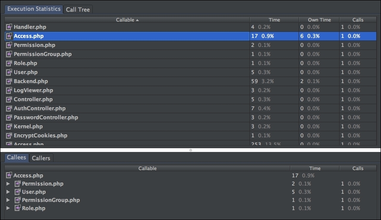Viewport: 381px width, 220px height.
Task: Click the Permission.php icon in Callees panel
Action: pyautogui.click(x=18, y=183)
